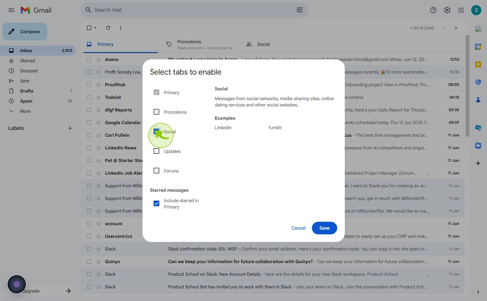Open the More options three-dot menu

[x=121, y=28]
